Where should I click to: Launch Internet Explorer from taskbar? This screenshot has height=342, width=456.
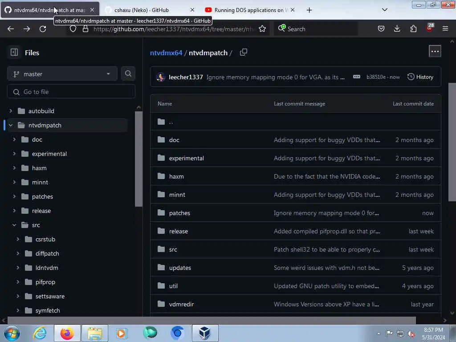(40, 333)
